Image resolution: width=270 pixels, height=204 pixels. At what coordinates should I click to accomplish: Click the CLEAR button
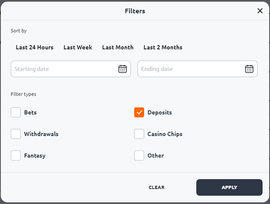click(157, 187)
